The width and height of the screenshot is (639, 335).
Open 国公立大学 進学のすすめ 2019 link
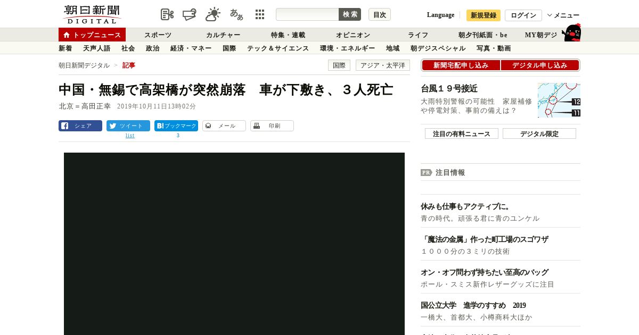[473, 305]
